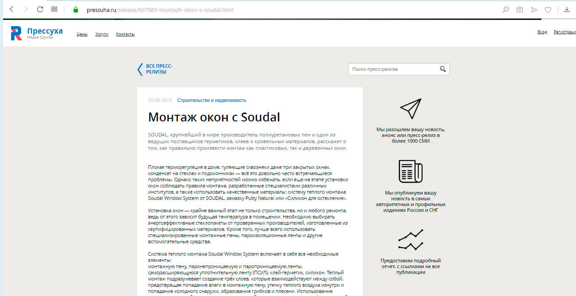The image size is (576, 296).
Task: Bookmark page with the heart icon
Action: coord(548,9)
